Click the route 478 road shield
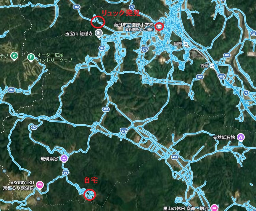Viewport: 256px width, 211px height. click(221, 76)
